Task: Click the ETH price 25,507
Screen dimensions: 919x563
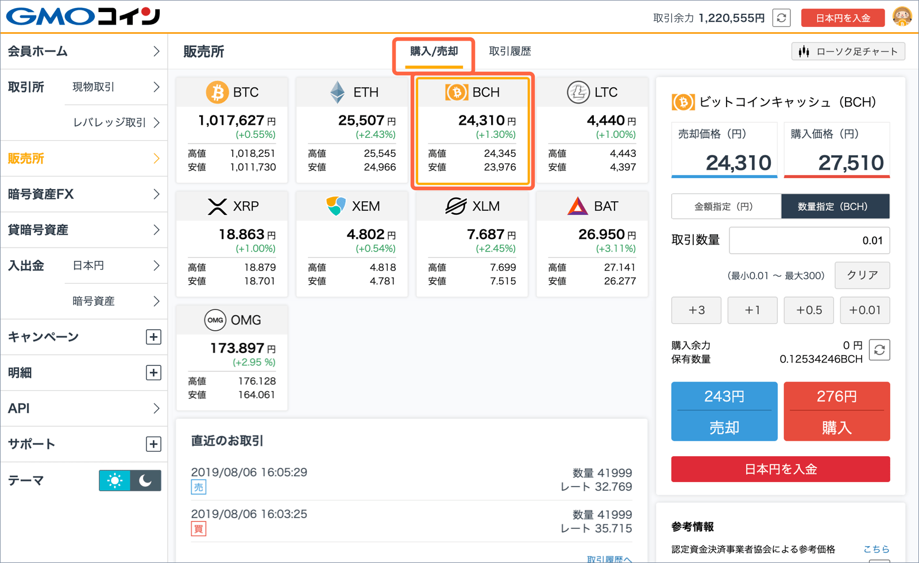Action: click(x=361, y=120)
